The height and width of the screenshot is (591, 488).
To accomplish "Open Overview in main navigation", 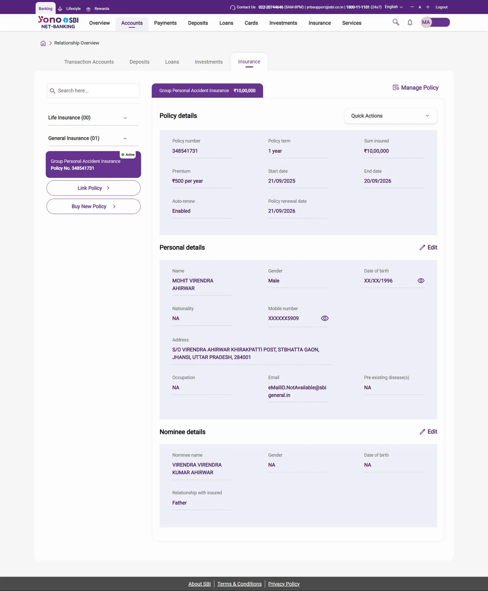I will (x=99, y=23).
